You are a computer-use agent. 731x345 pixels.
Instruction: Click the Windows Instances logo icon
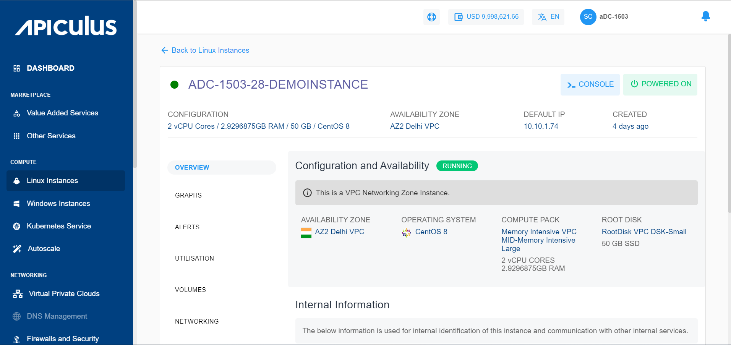click(16, 204)
